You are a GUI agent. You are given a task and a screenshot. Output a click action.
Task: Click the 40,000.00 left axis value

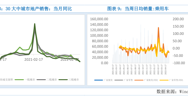coord(100,52)
